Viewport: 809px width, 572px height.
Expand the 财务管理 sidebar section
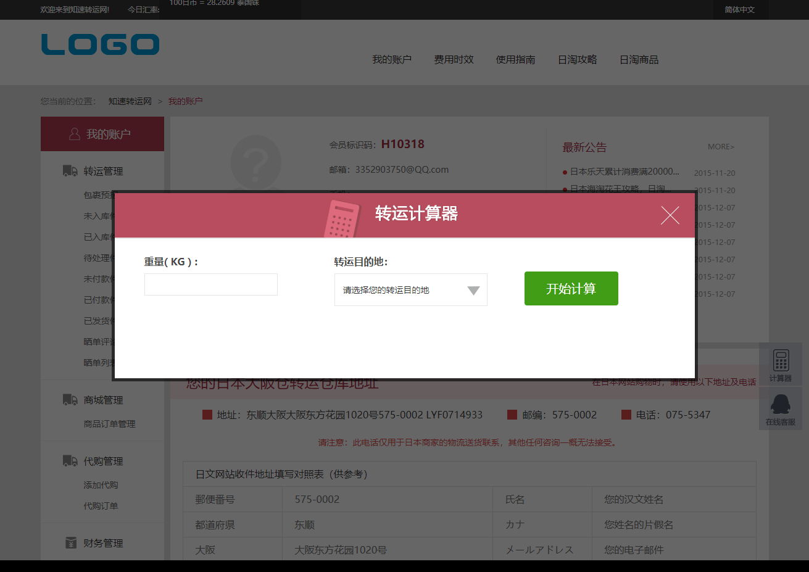[103, 543]
